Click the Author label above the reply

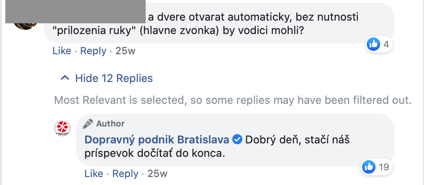point(110,124)
